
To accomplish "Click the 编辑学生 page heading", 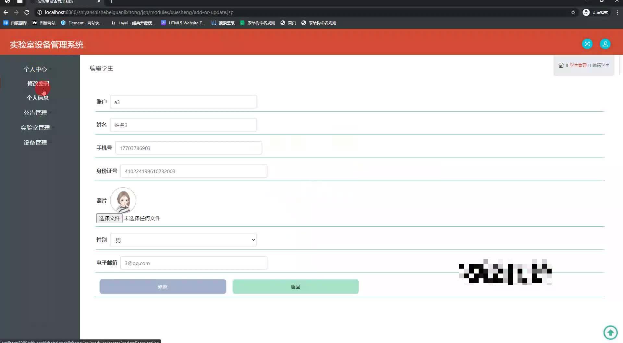I will tap(101, 68).
